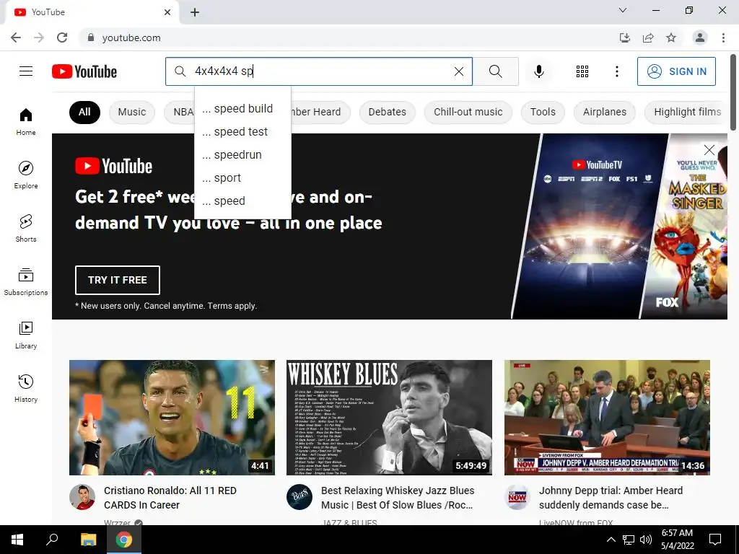Viewport: 739px width, 554px height.
Task: Reload the page in Chrome
Action: (x=62, y=38)
